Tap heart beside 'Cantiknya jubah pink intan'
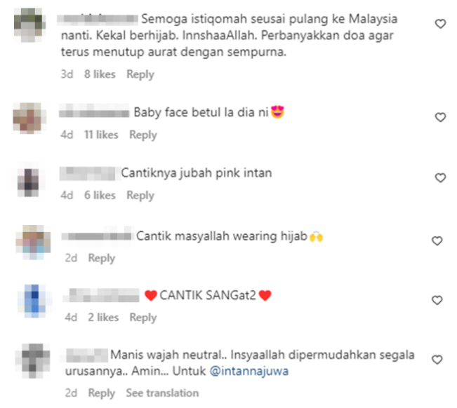457x408 pixels. pos(440,178)
